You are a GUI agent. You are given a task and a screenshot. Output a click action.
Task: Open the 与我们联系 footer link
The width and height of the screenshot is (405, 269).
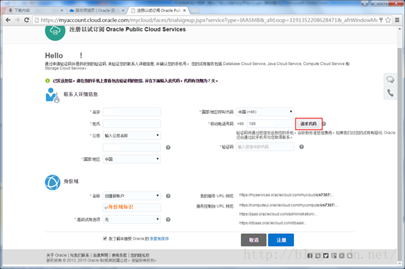(80, 255)
